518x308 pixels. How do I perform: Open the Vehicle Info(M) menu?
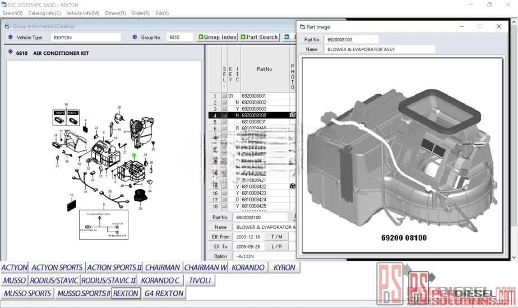coord(82,13)
